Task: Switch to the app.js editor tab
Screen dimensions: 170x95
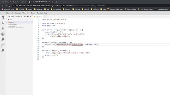Action: tap(37, 17)
